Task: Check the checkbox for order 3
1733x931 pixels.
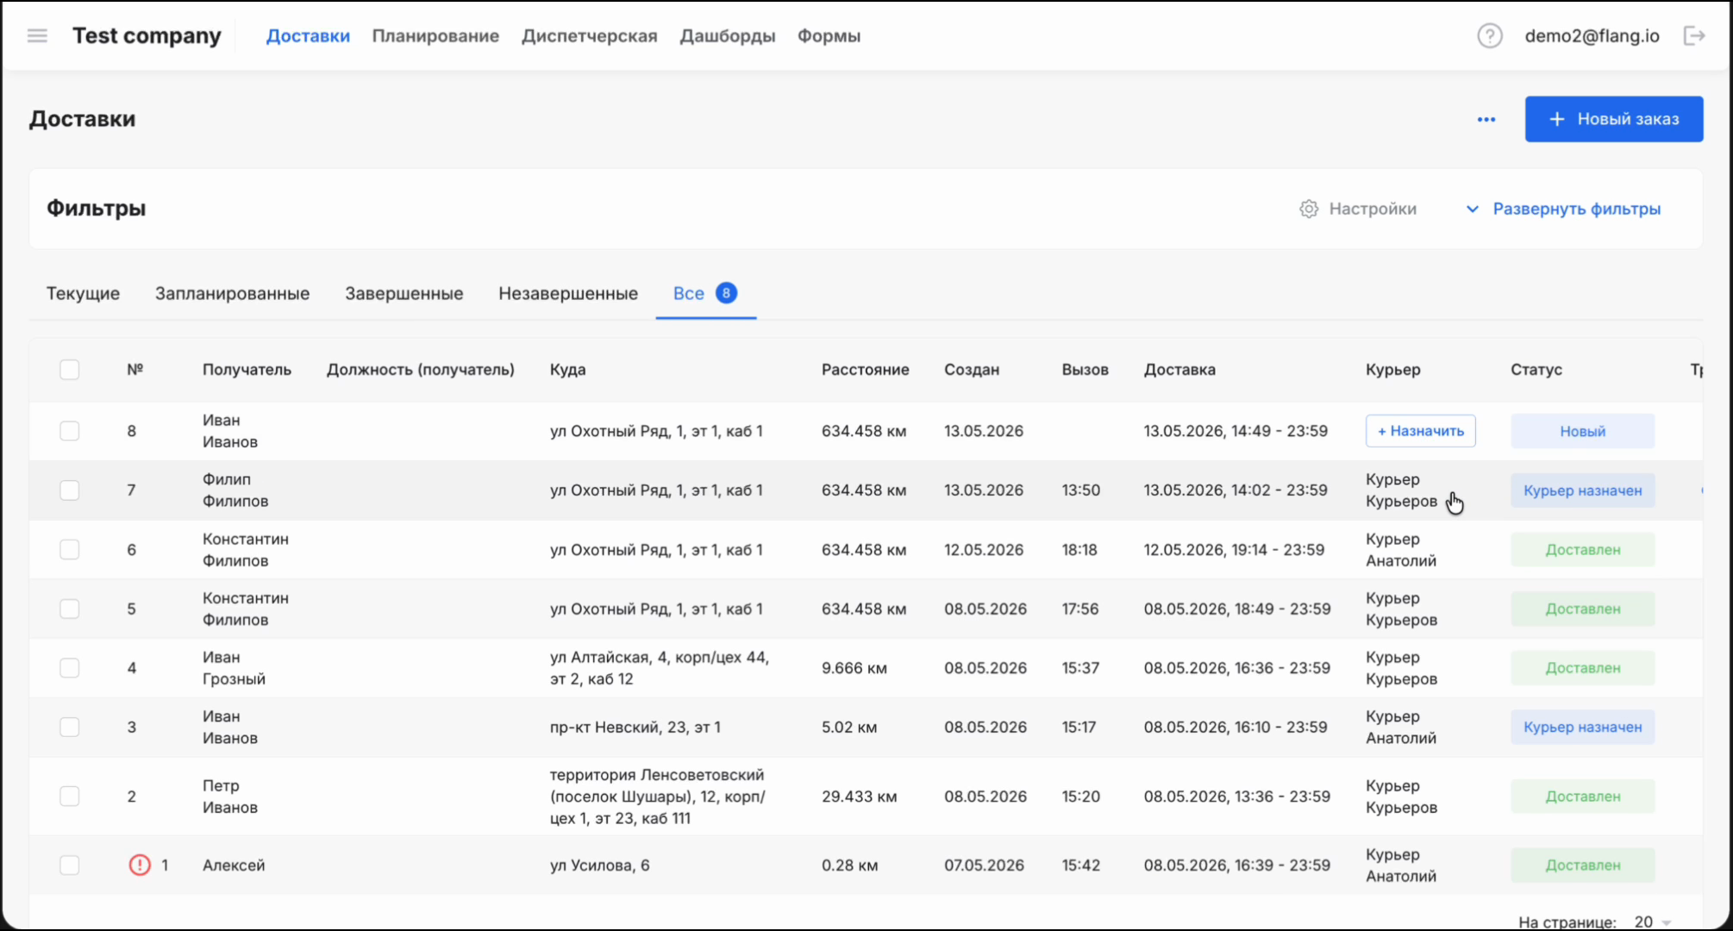Action: (69, 727)
